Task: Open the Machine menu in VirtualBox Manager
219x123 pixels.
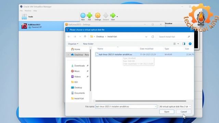Action: (28, 11)
